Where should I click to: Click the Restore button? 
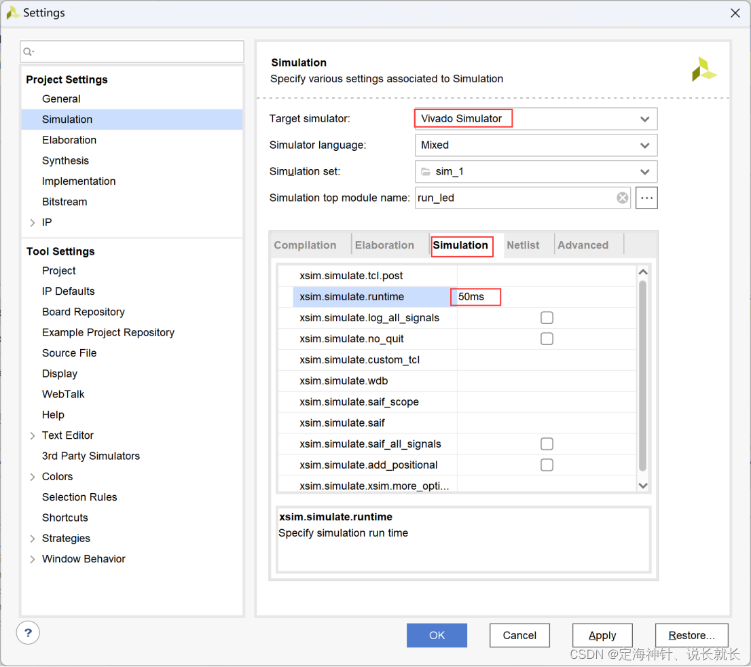coord(692,635)
